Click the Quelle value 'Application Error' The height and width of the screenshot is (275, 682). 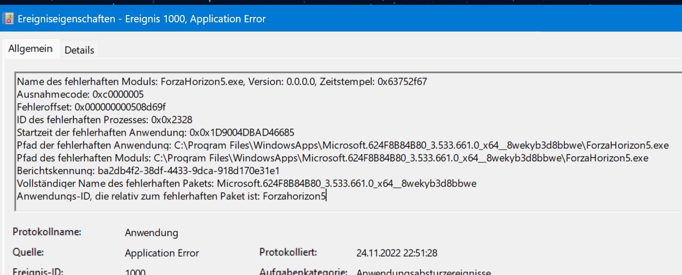[162, 253]
